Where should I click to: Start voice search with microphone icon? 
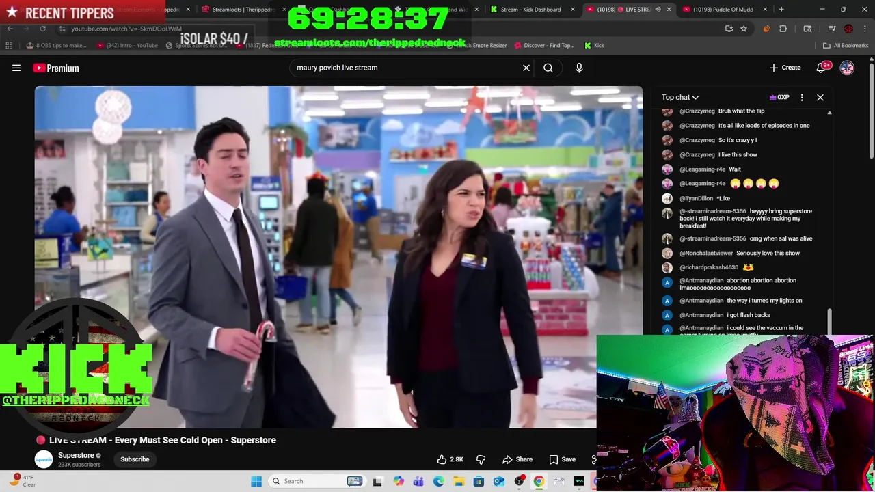579,68
